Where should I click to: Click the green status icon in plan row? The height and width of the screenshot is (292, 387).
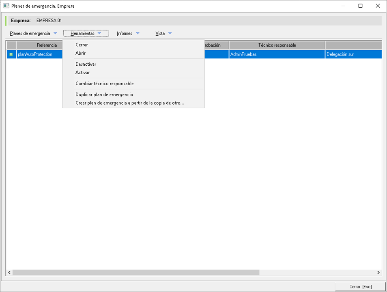pos(11,54)
